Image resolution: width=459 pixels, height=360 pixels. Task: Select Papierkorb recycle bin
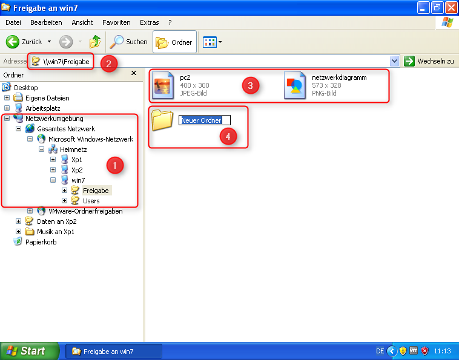[41, 242]
